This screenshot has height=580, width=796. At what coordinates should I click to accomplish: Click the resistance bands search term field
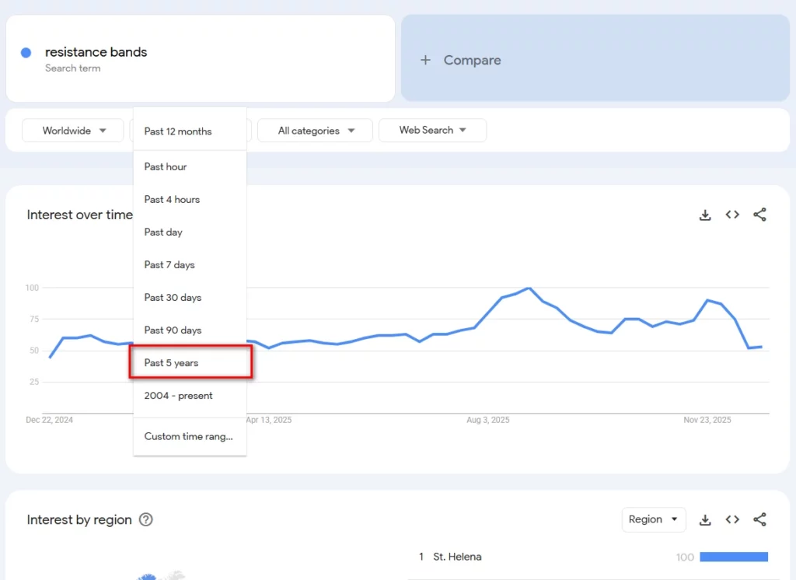click(x=96, y=52)
